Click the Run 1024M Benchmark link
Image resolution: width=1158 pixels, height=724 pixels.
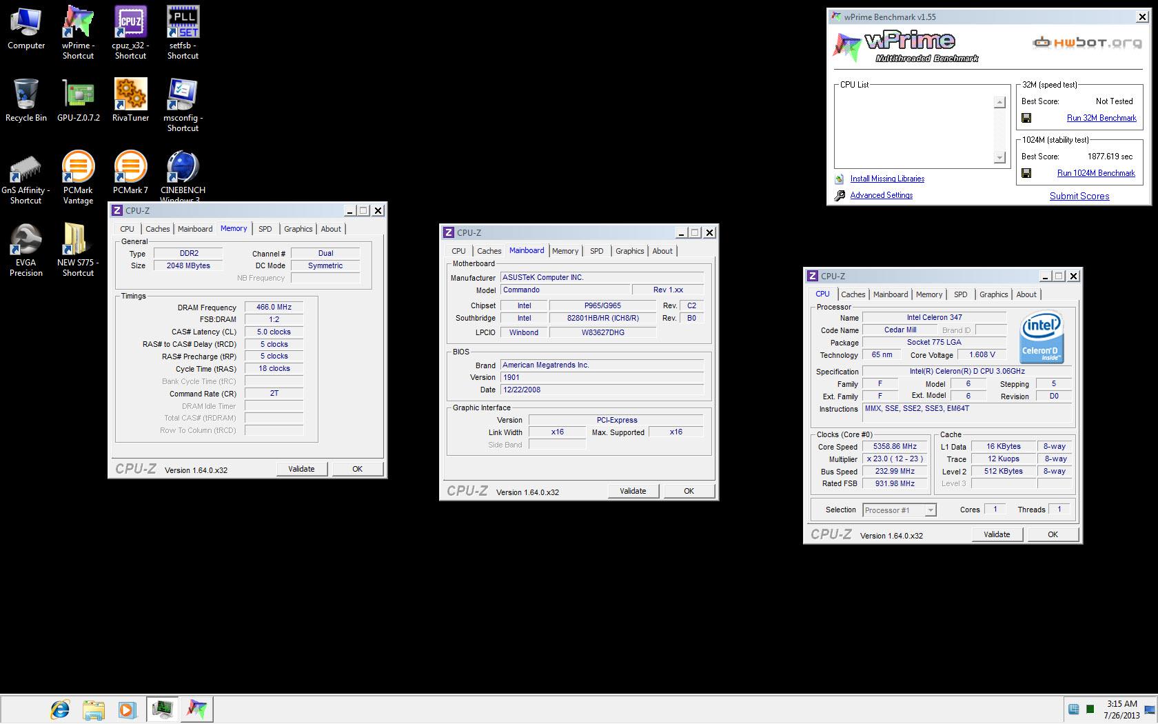[x=1096, y=173]
